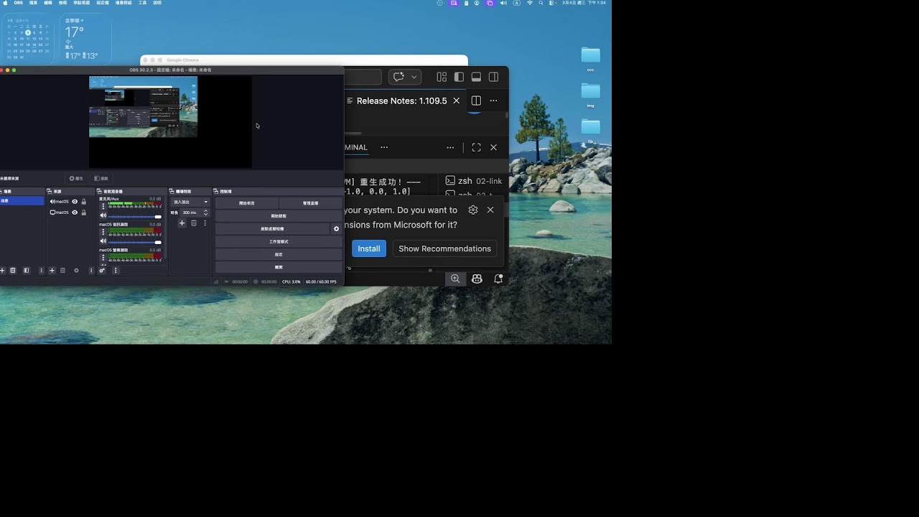919x517 pixels.
Task: Dismiss the VS Code extension notification
Action: [490, 210]
